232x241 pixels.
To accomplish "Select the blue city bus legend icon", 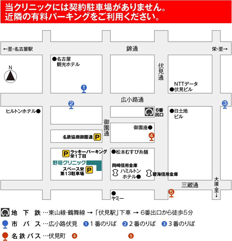I will click(x=5, y=224).
